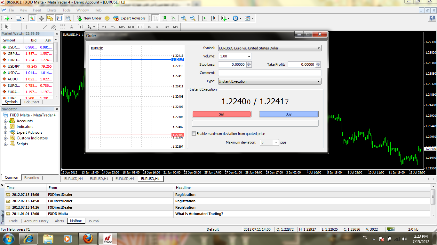
Task: Toggle the H4 timeframe button
Action: [x=149, y=27]
